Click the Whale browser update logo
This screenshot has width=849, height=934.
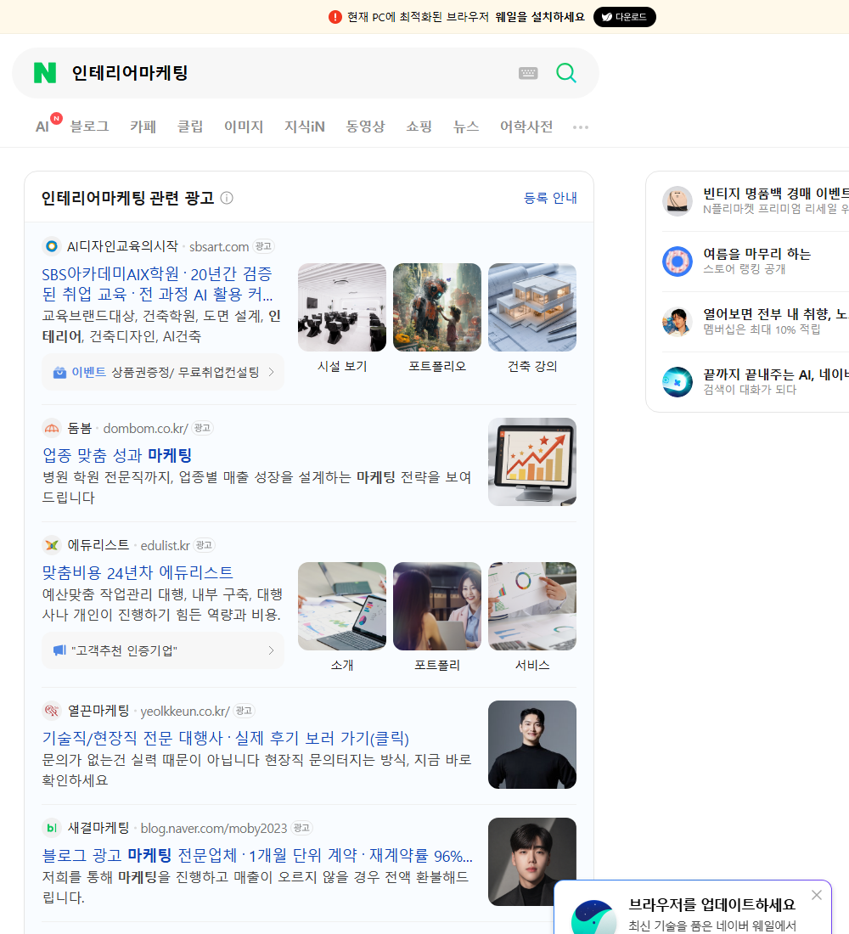click(593, 917)
